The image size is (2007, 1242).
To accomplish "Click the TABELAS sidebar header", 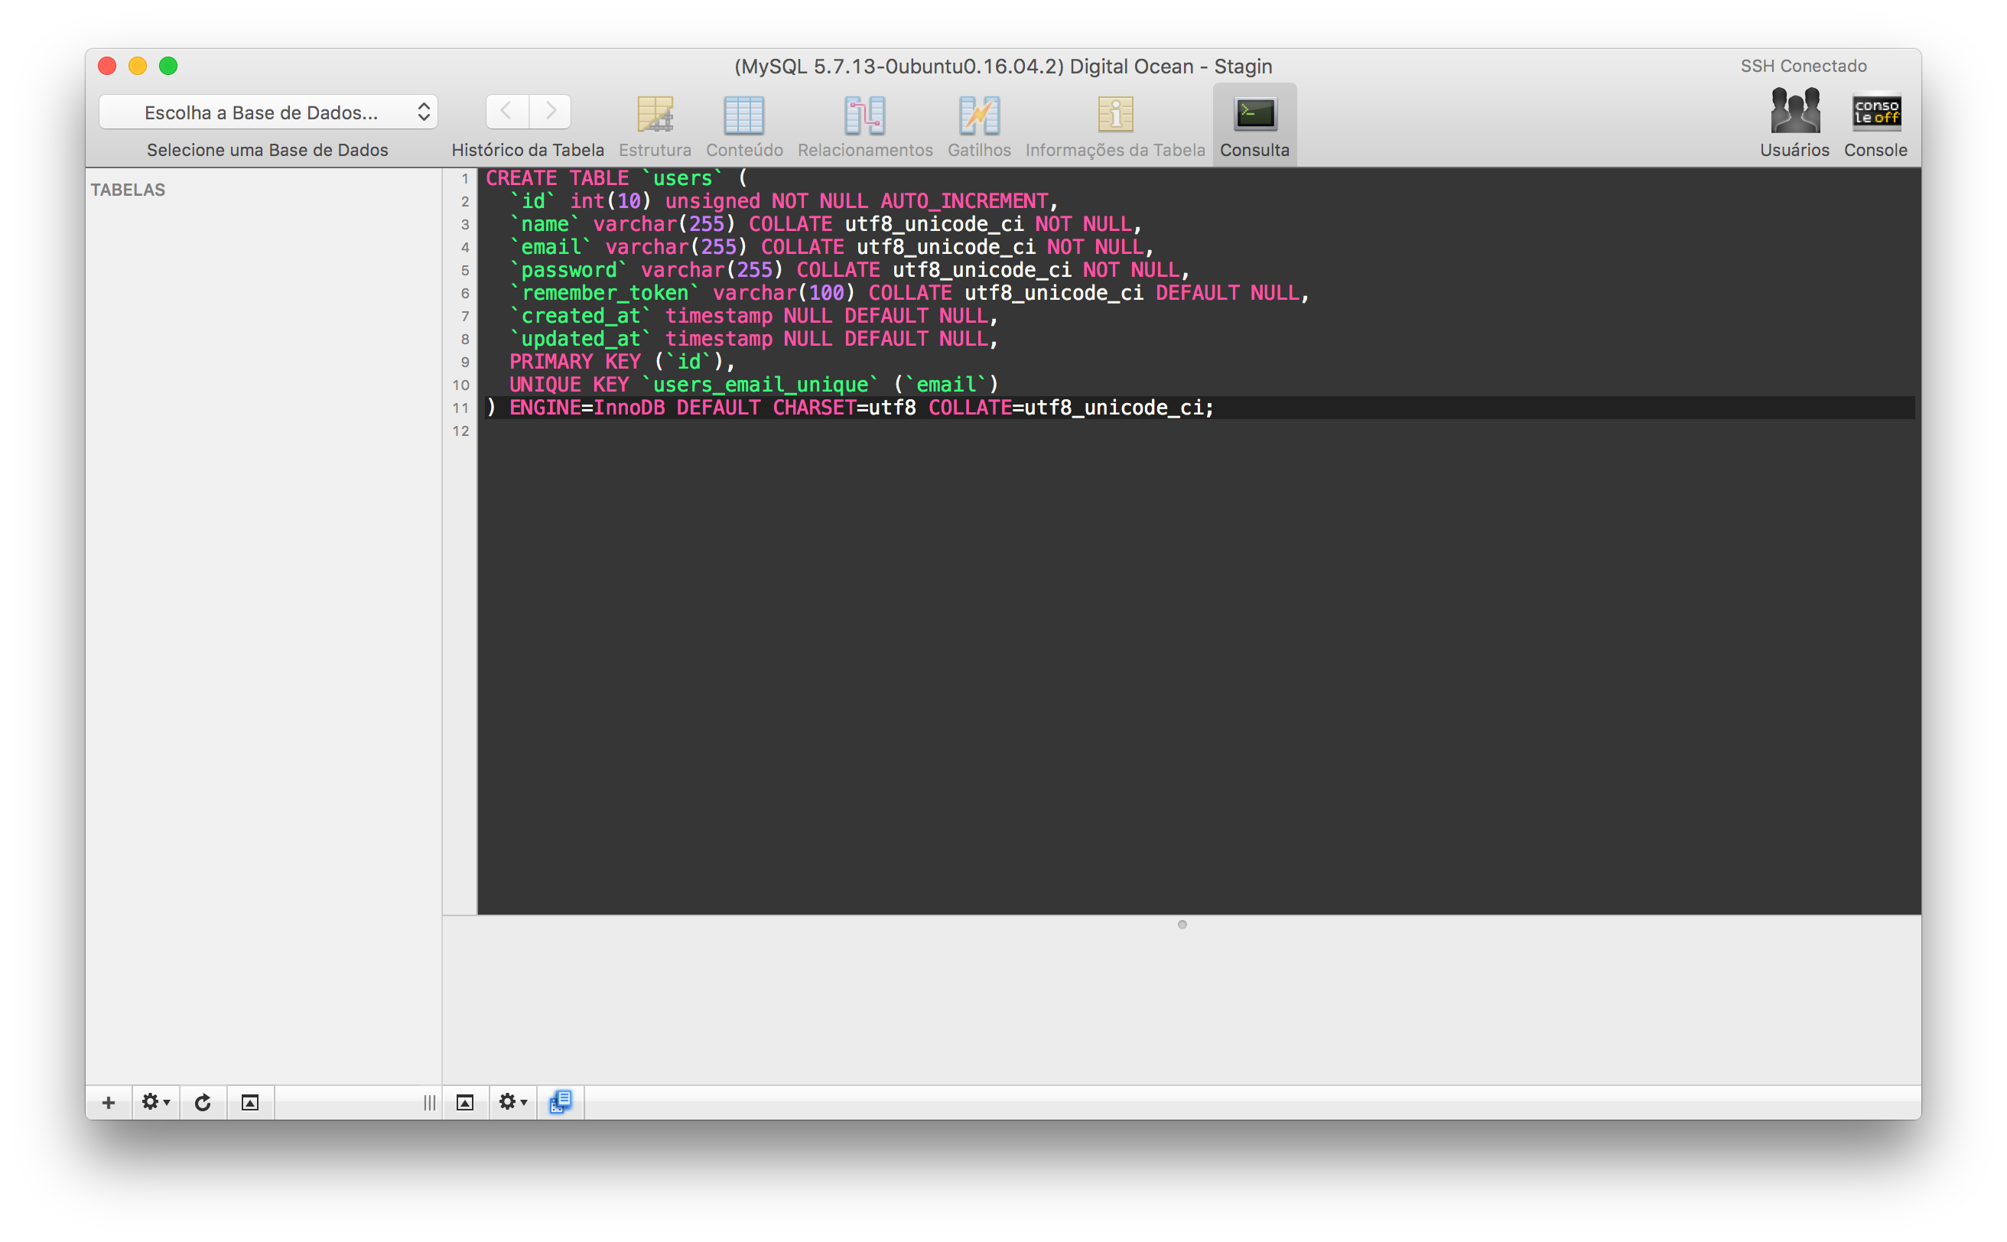I will pos(128,190).
